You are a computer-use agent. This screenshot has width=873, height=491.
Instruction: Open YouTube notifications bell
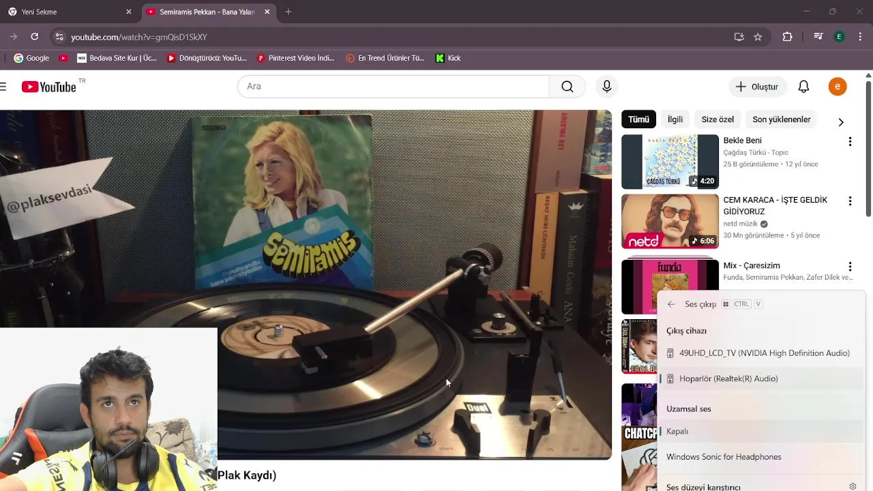(x=803, y=87)
